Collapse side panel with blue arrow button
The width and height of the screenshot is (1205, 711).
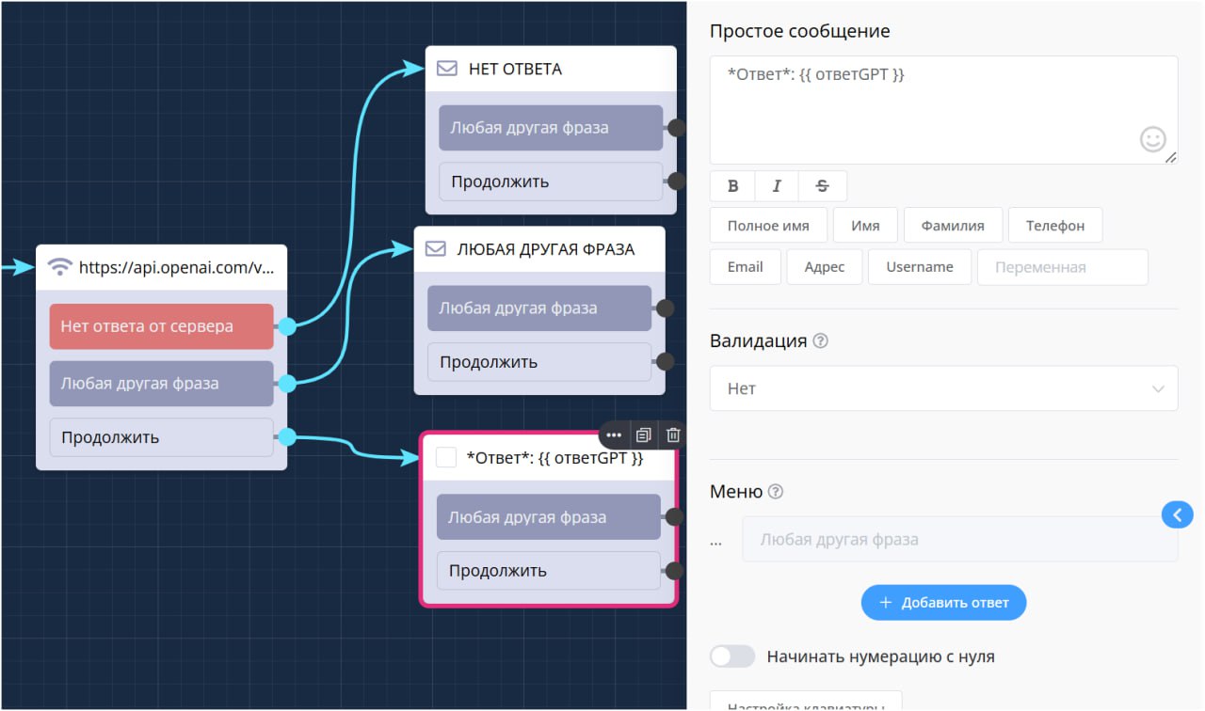pyautogui.click(x=1177, y=514)
